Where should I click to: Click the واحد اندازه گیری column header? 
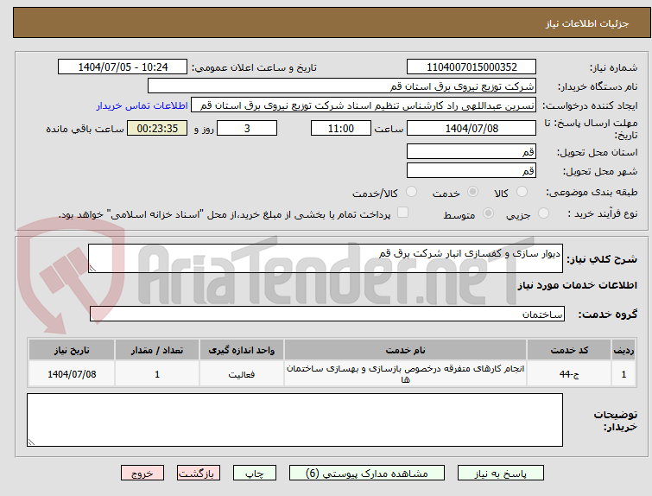click(242, 350)
